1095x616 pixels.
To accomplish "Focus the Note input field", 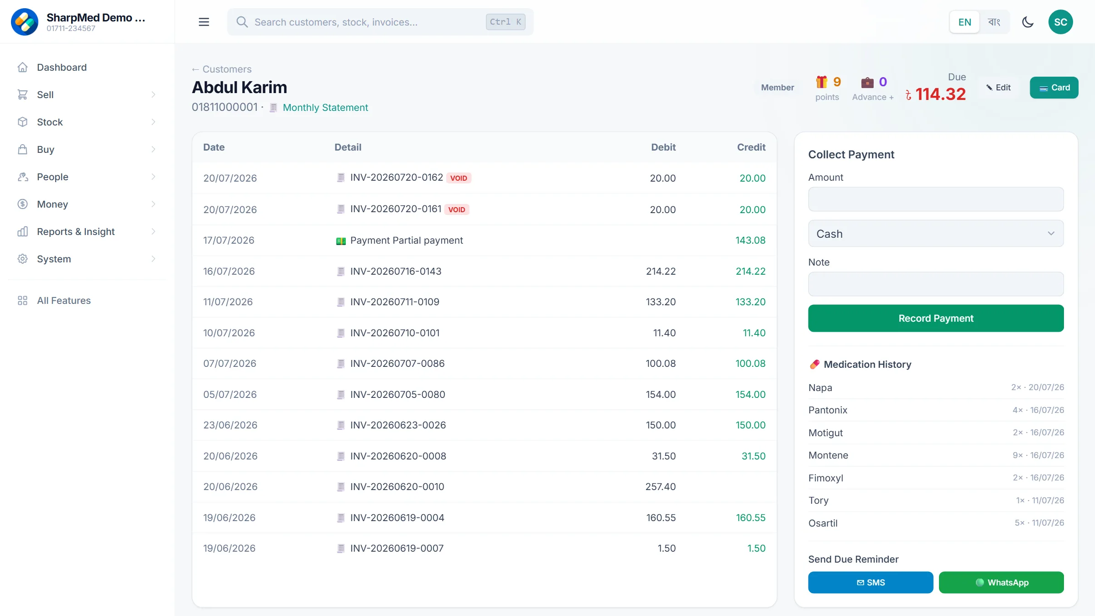I will click(x=936, y=284).
